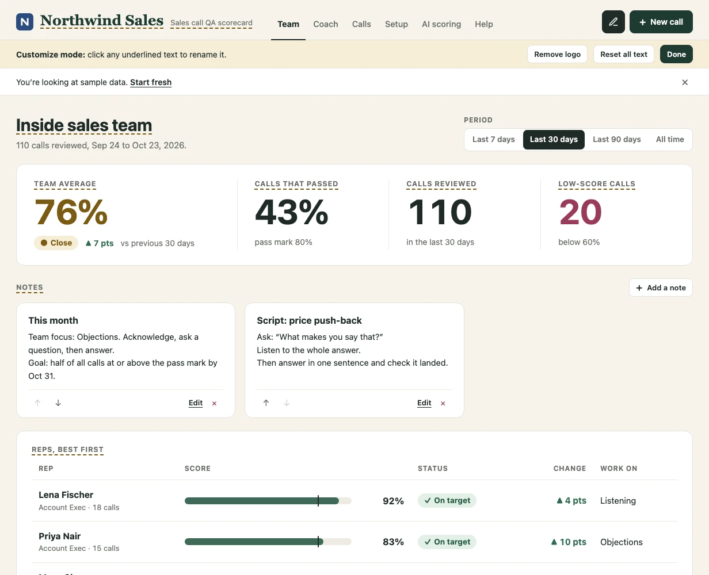Switch to the Calls tab
This screenshot has width=709, height=575.
click(361, 24)
